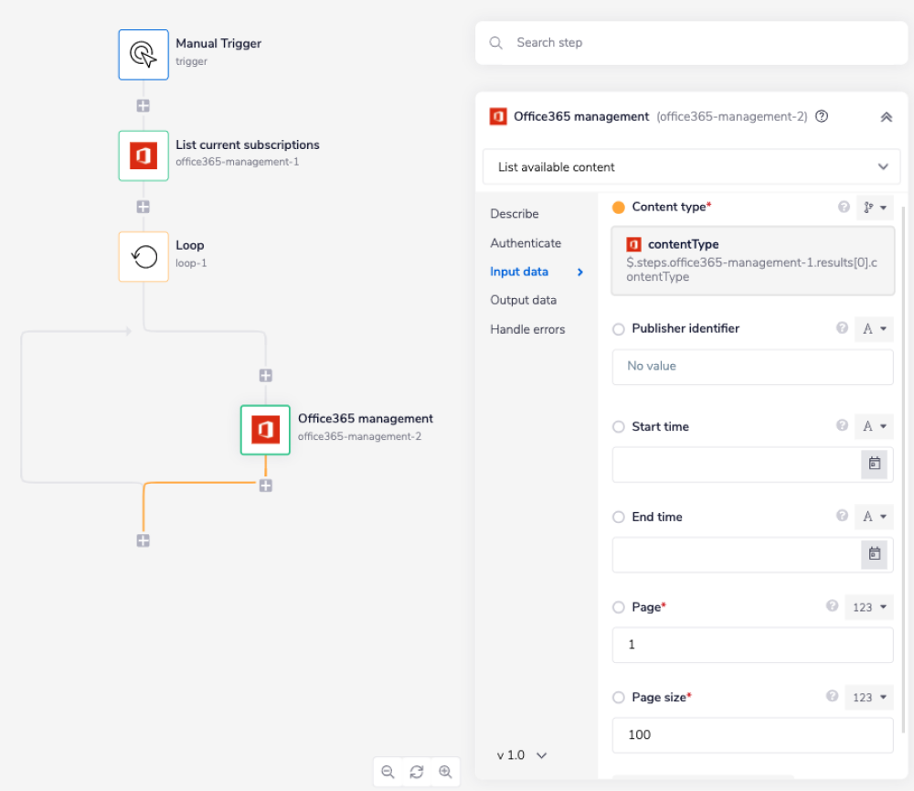The image size is (914, 791).
Task: Click the help icon next to Content type
Action: tap(843, 207)
